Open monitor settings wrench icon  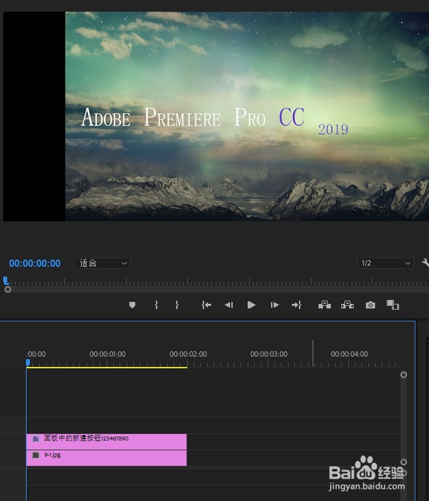tap(425, 263)
